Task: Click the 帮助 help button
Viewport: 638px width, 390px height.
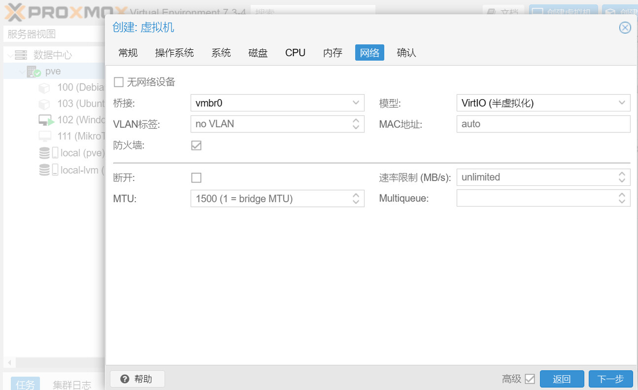Action: point(137,379)
